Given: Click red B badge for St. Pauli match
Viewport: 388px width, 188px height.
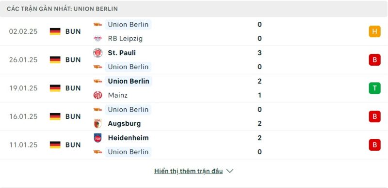Looking at the screenshot, I should point(374,60).
